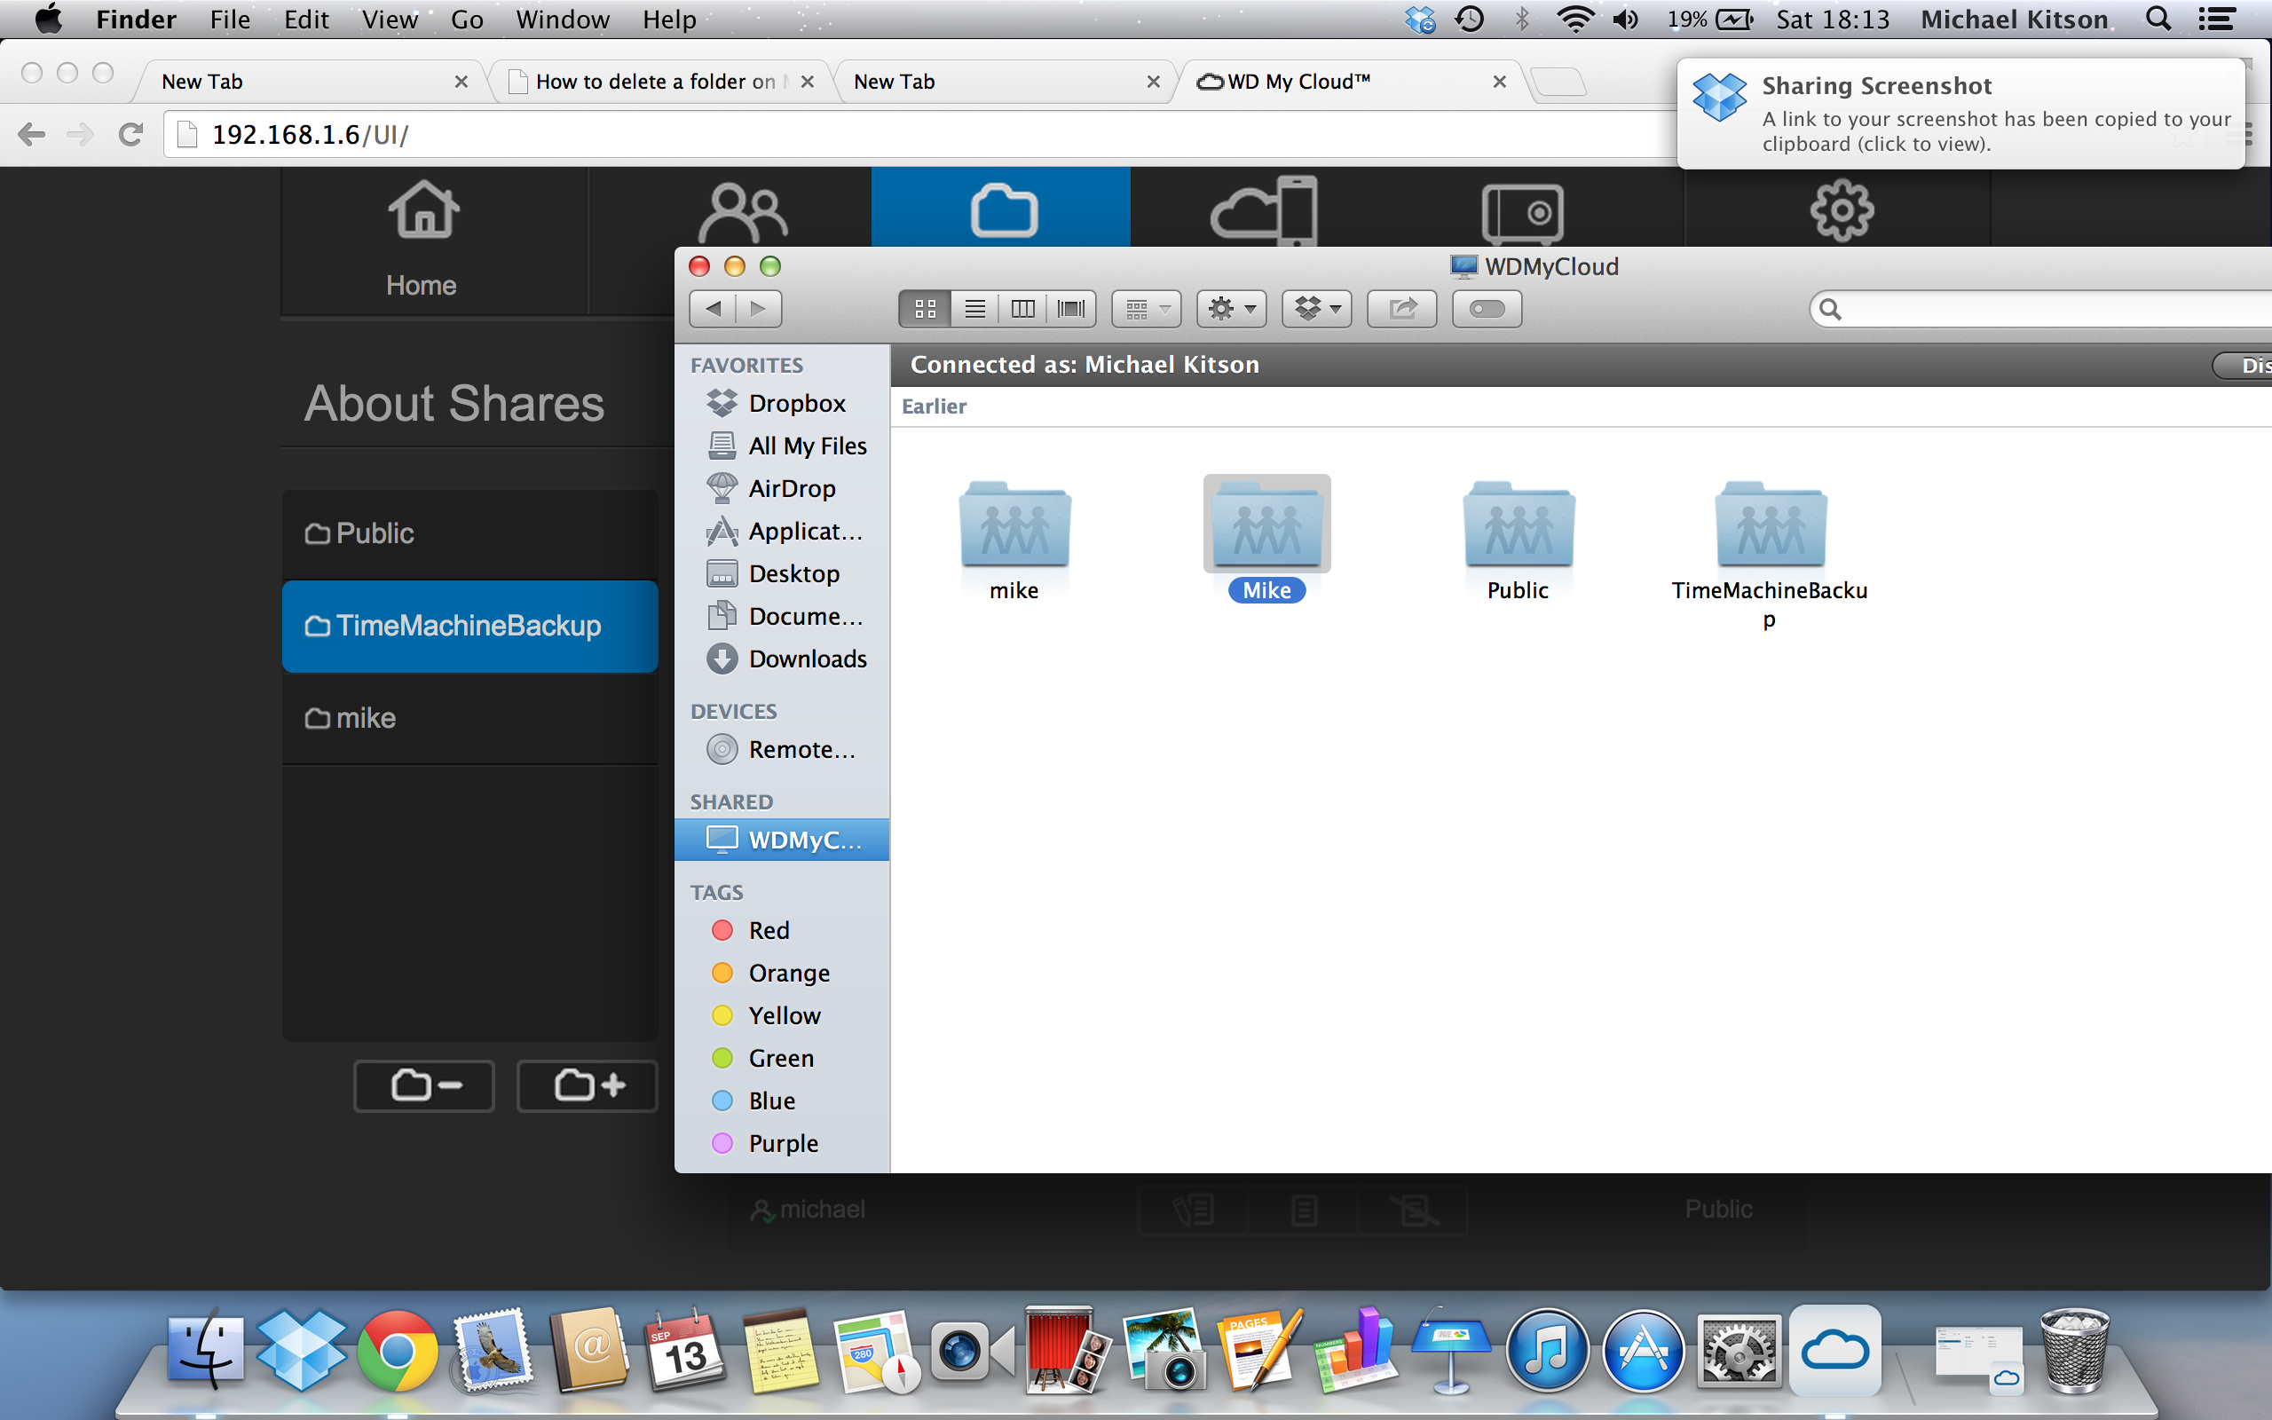This screenshot has width=2272, height=1420.
Task: Switch Finder to list view
Action: [x=974, y=309]
